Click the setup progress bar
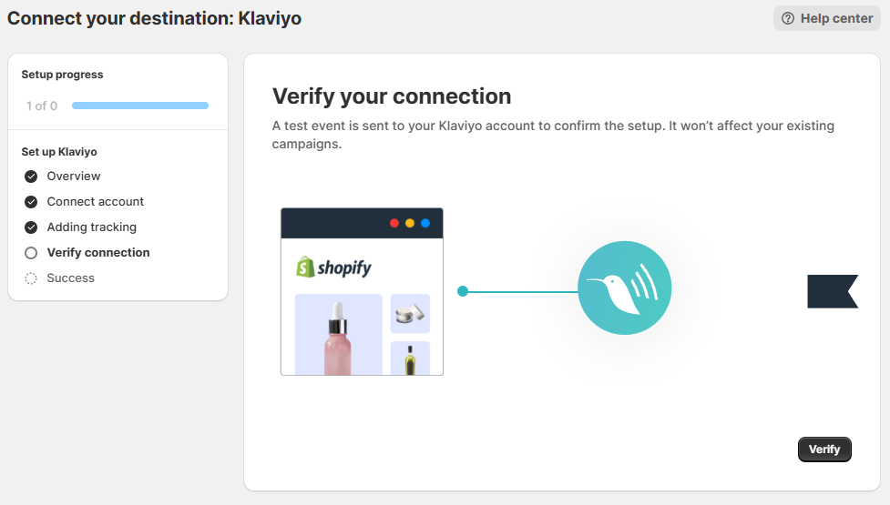This screenshot has height=505, width=890. point(140,106)
